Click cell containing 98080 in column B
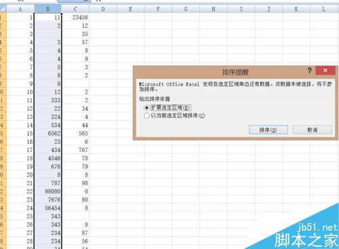This screenshot has height=249, width=339. point(47,191)
